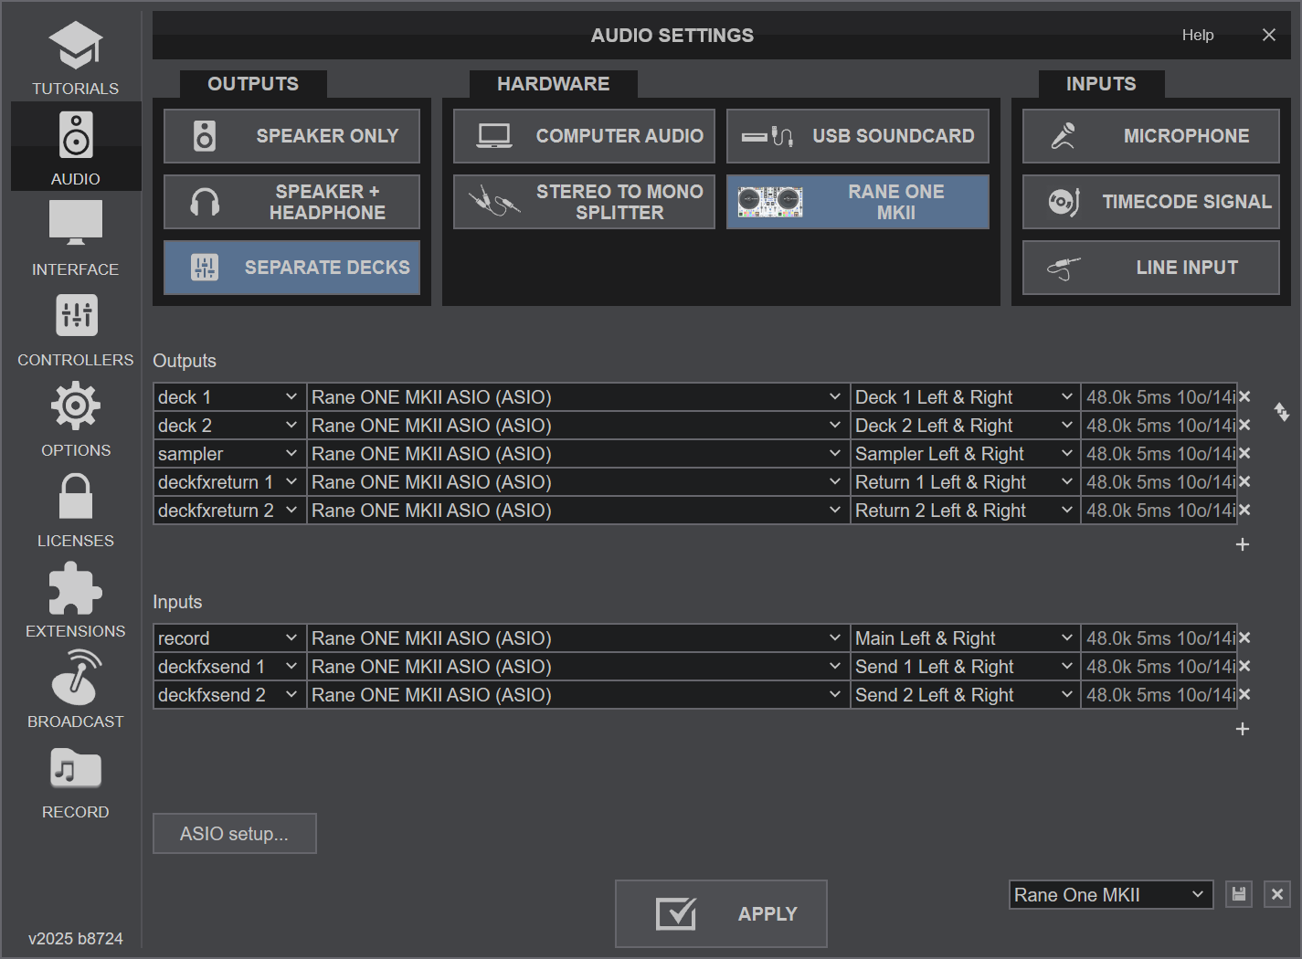
Task: Open the Broadcast section
Action: point(76,690)
